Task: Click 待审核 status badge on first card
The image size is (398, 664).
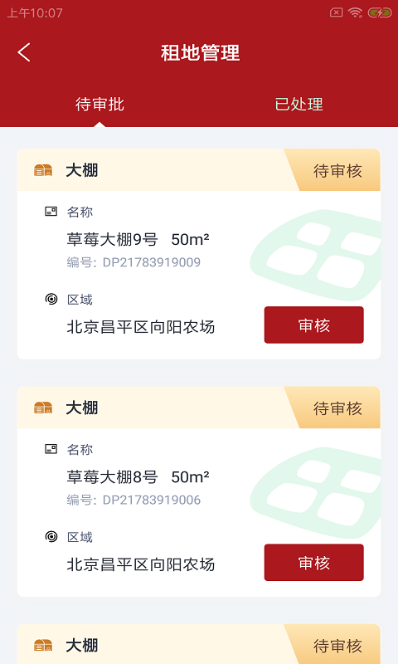Action: [337, 171]
